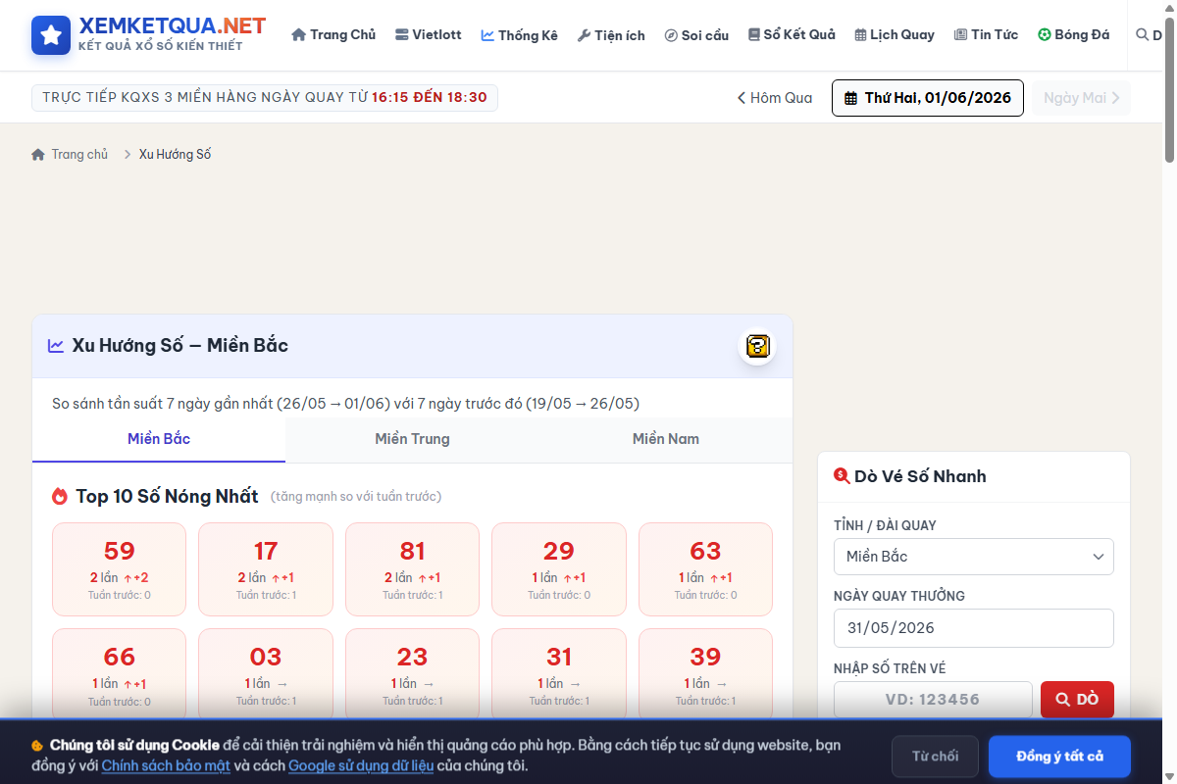The image size is (1177, 784).
Task: Click the XEMKETQUA.NET star logo icon
Action: click(51, 35)
